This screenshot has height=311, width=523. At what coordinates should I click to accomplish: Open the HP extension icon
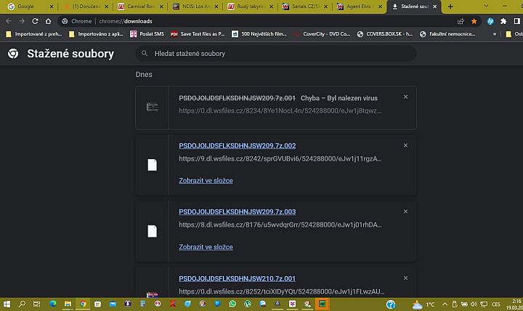[490, 21]
